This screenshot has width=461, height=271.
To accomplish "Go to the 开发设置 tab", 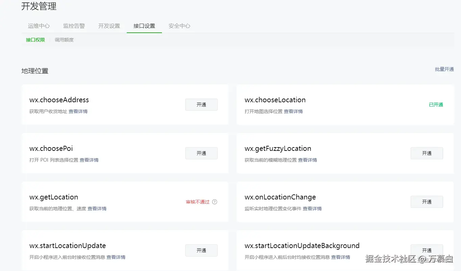I will 109,26.
